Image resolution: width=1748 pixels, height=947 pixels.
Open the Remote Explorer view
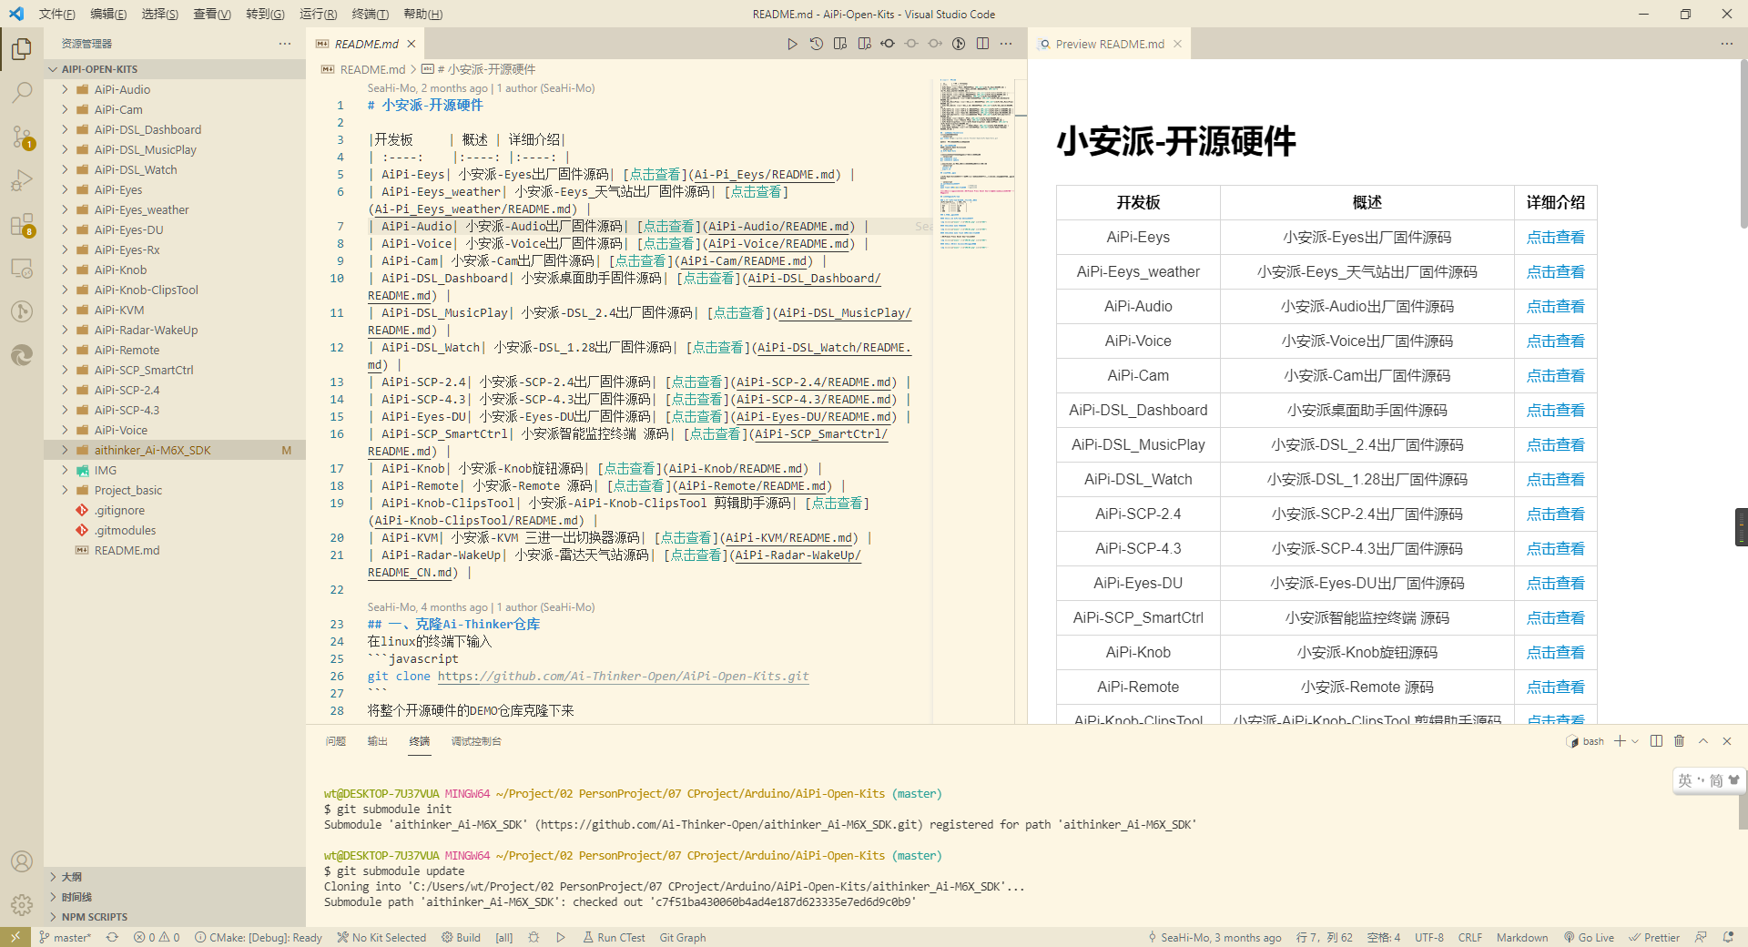click(x=22, y=269)
